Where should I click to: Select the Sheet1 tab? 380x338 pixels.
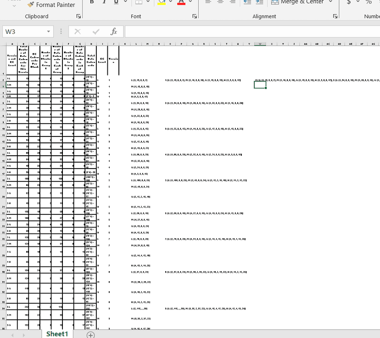pyautogui.click(x=57, y=334)
